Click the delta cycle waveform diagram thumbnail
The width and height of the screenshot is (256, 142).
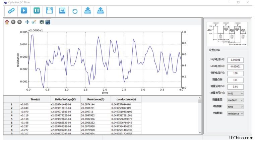227,34
